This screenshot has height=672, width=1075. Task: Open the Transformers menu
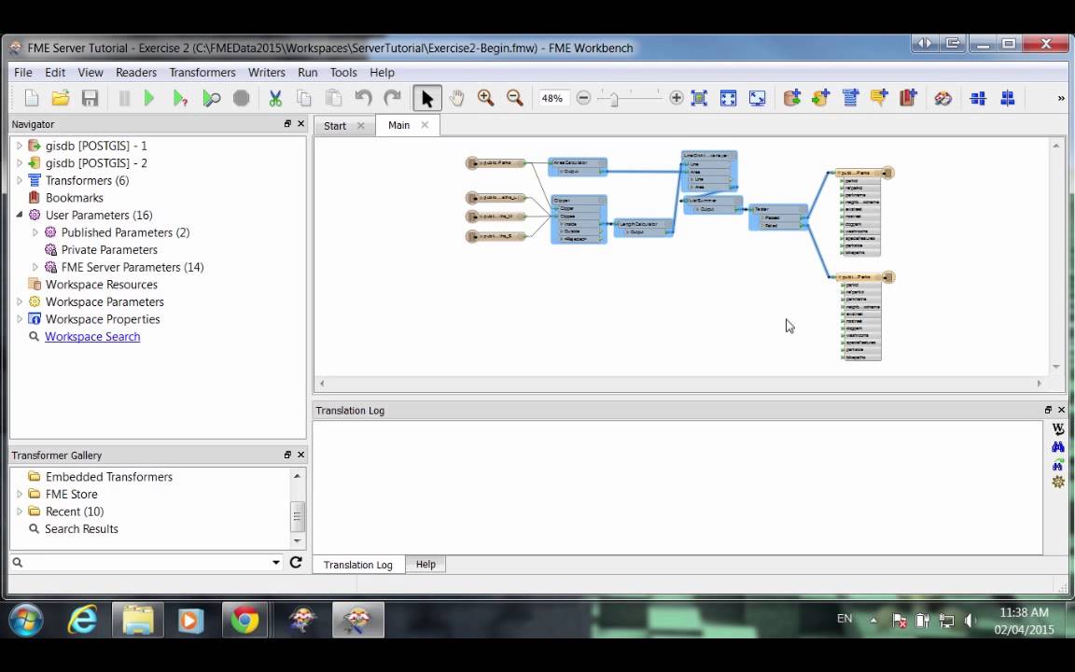(x=202, y=72)
